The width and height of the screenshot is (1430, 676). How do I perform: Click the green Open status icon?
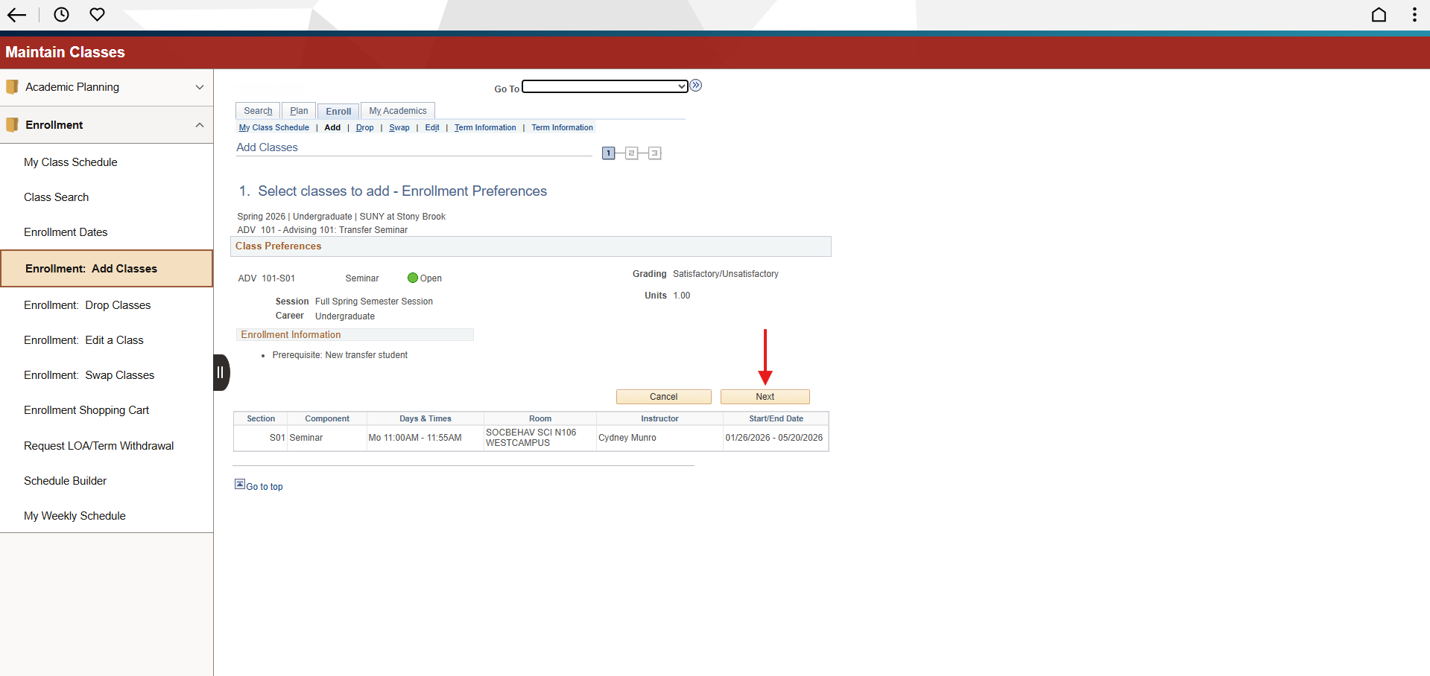(413, 278)
